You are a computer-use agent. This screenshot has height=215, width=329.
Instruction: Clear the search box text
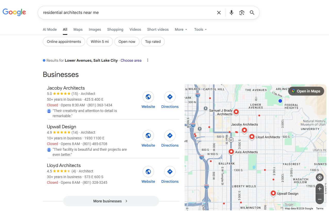(x=219, y=13)
